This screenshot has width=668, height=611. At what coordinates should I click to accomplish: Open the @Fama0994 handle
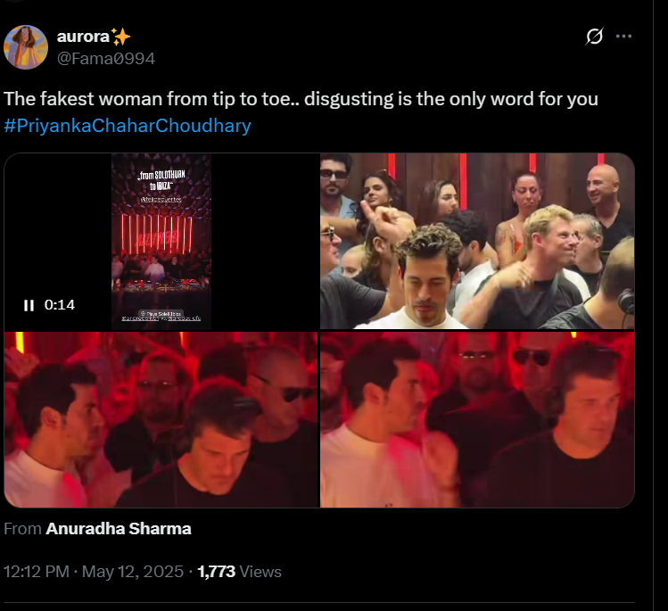(x=106, y=58)
